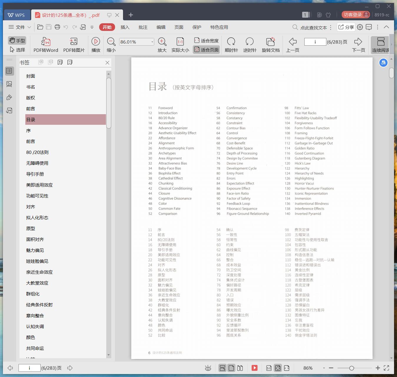Save the document with the save icon

pyautogui.click(x=49, y=27)
